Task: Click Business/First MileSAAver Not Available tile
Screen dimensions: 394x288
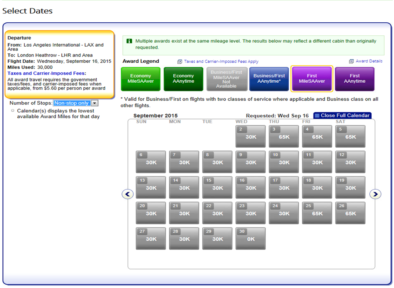Action: (x=226, y=79)
